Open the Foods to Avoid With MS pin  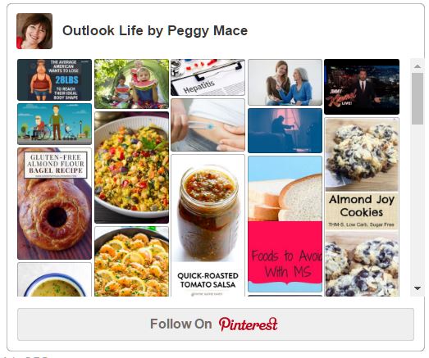pos(285,224)
